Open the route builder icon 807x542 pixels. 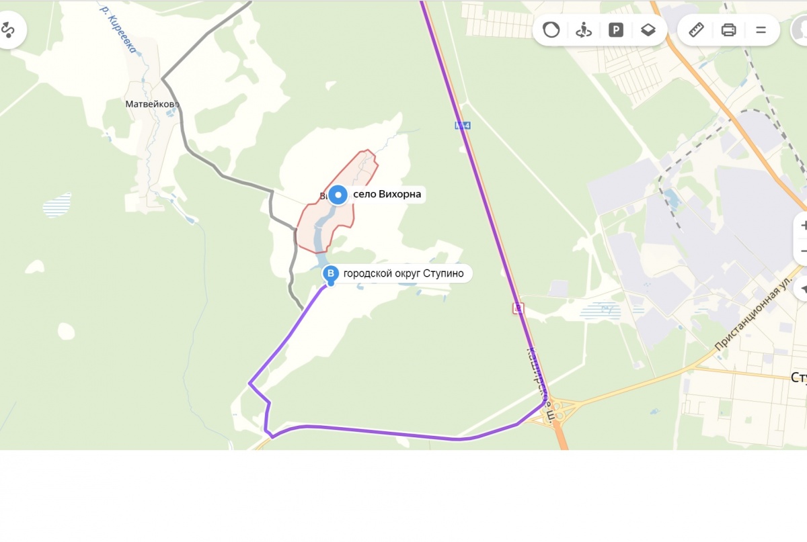coord(8,30)
